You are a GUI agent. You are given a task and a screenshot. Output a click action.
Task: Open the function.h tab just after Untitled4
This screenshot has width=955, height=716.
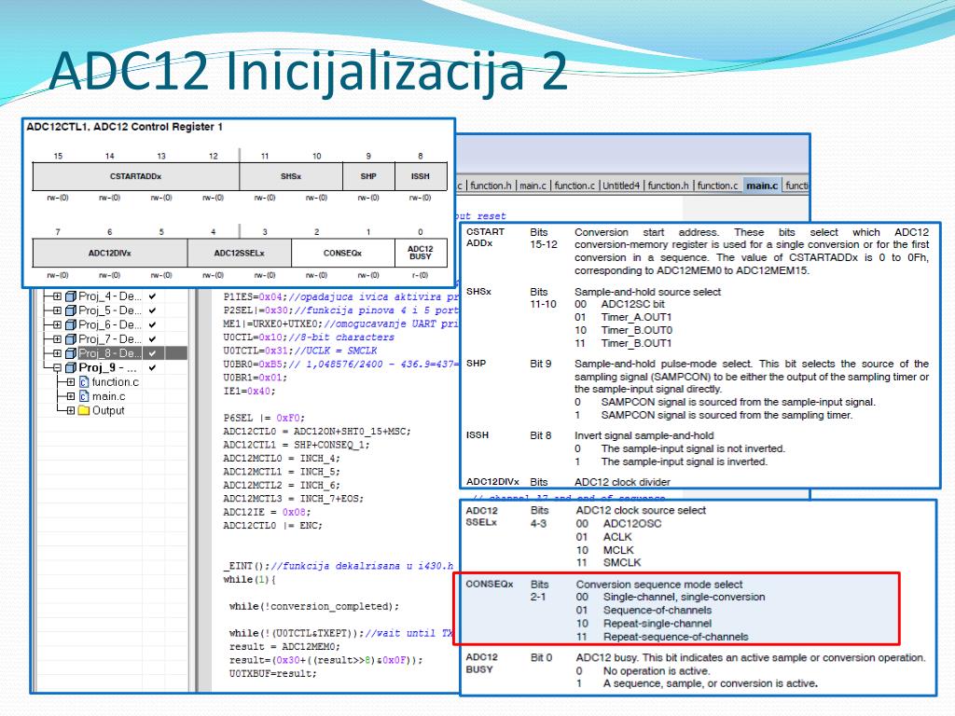pyautogui.click(x=668, y=186)
